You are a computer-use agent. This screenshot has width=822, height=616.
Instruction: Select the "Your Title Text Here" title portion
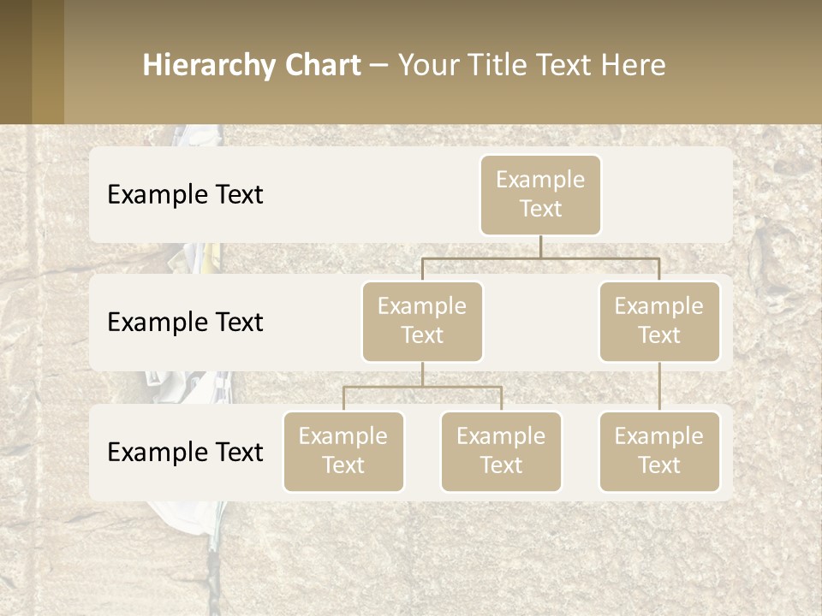[532, 65]
